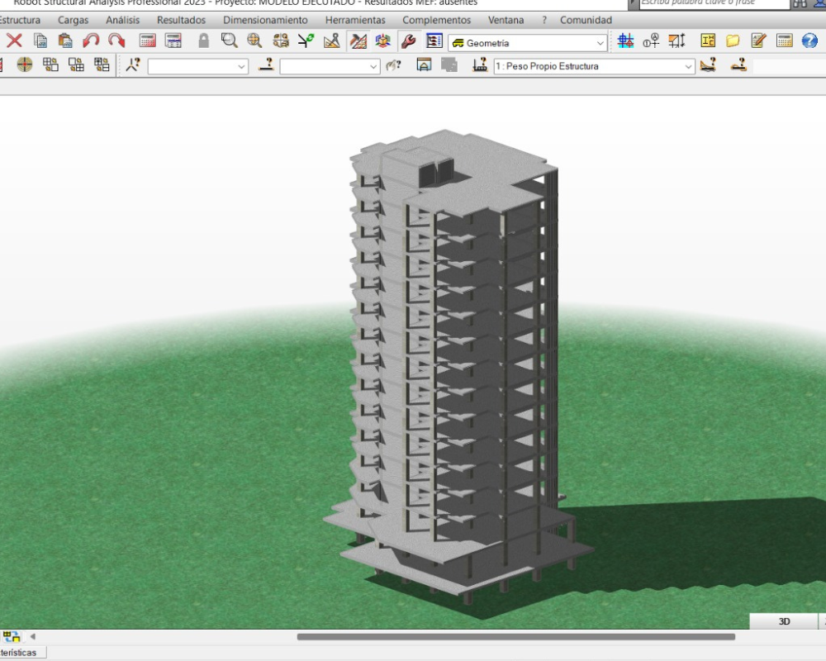Screen dimensions: 826x661
Task: Click the red wrench tools icon
Action: pos(408,40)
